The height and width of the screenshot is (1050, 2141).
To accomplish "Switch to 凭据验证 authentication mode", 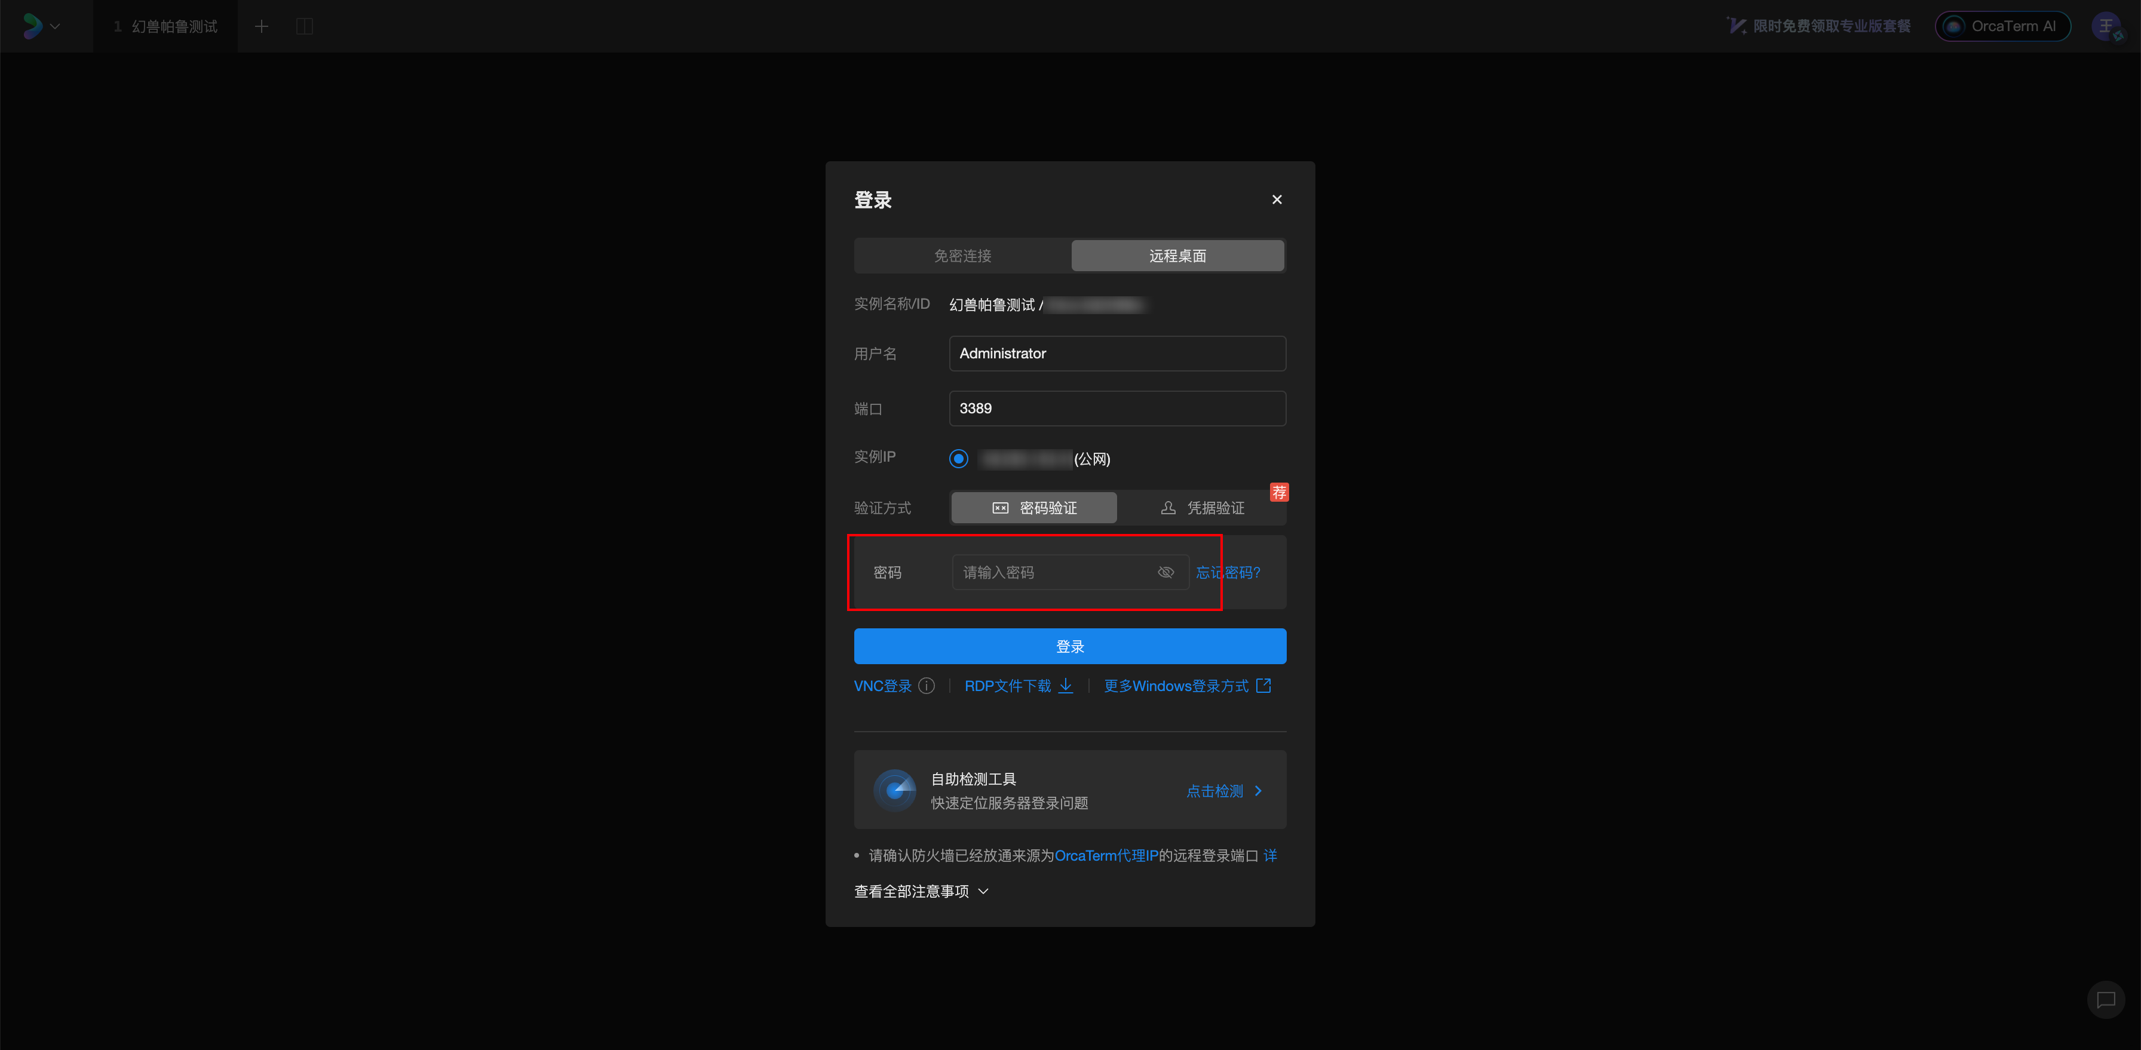I will point(1202,508).
